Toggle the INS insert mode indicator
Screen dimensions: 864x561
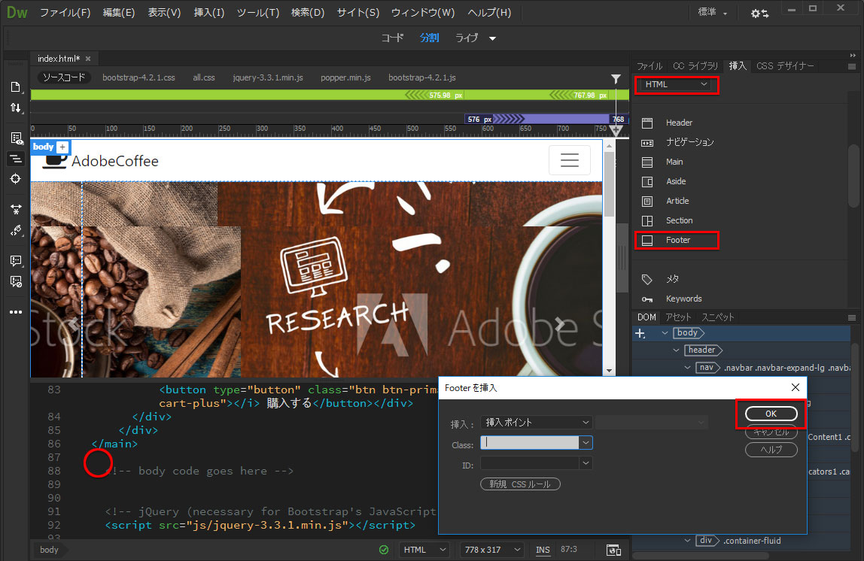pos(543,550)
